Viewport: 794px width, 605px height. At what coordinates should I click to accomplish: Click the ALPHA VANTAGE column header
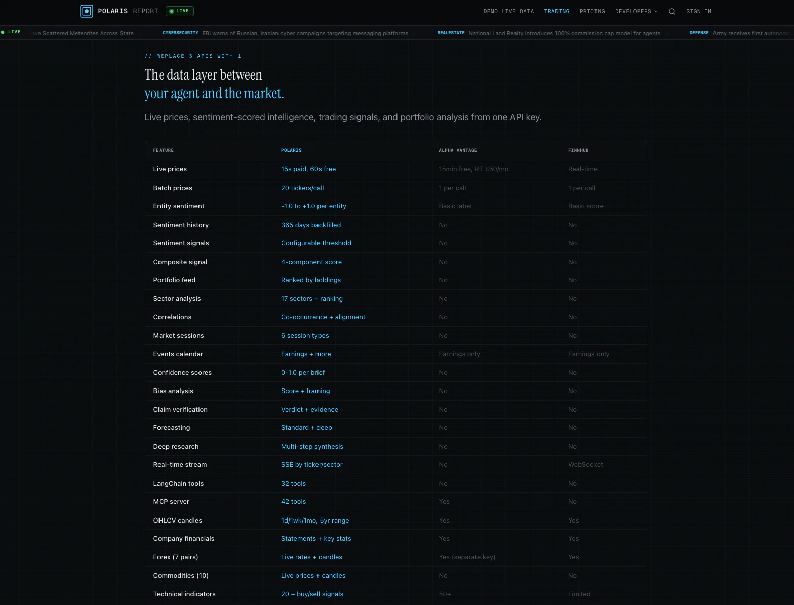click(458, 150)
